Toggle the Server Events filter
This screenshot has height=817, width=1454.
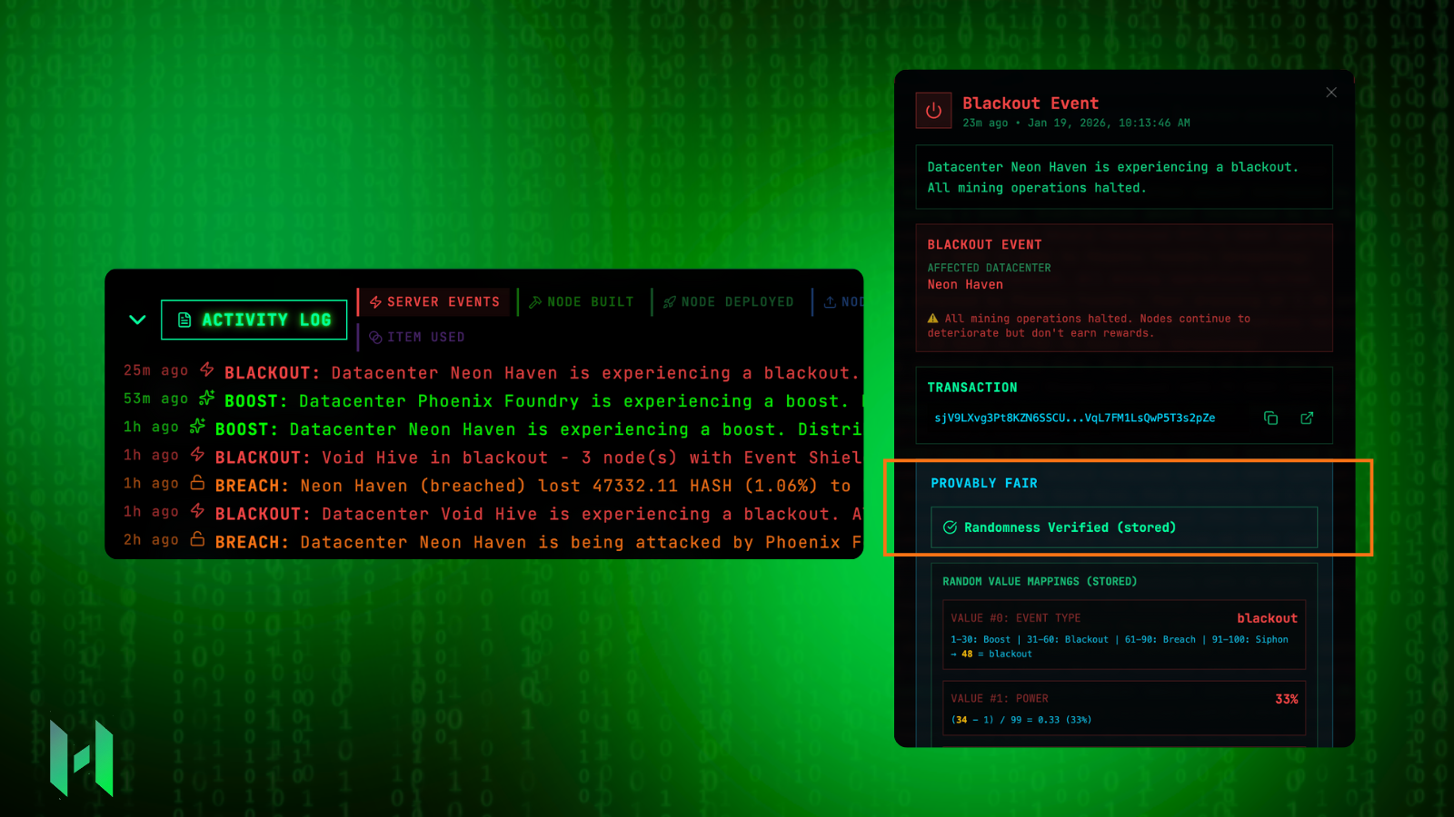tap(434, 302)
